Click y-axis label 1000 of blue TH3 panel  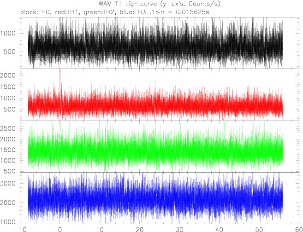(7, 222)
